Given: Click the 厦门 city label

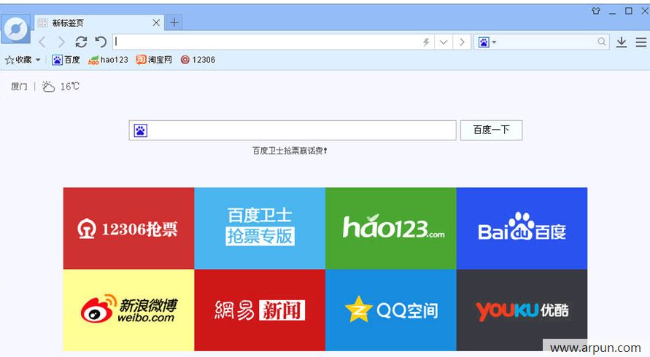Looking at the screenshot, I should point(19,87).
